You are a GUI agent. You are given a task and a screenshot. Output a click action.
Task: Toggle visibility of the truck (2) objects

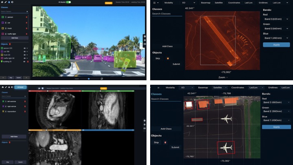24,55
